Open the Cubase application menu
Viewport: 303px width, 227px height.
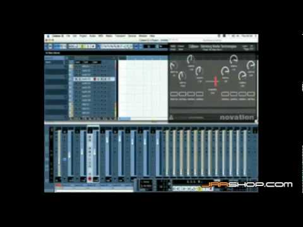(x=57, y=36)
